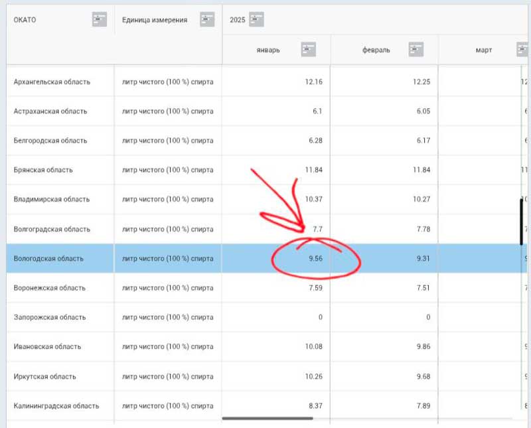The image size is (531, 428).
Task: Click the ОКАТО column header label
Action: (25, 20)
